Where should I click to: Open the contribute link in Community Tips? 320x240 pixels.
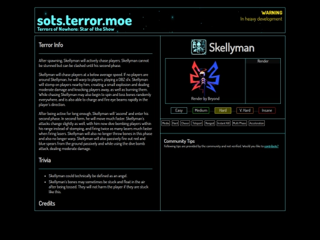pyautogui.click(x=271, y=146)
